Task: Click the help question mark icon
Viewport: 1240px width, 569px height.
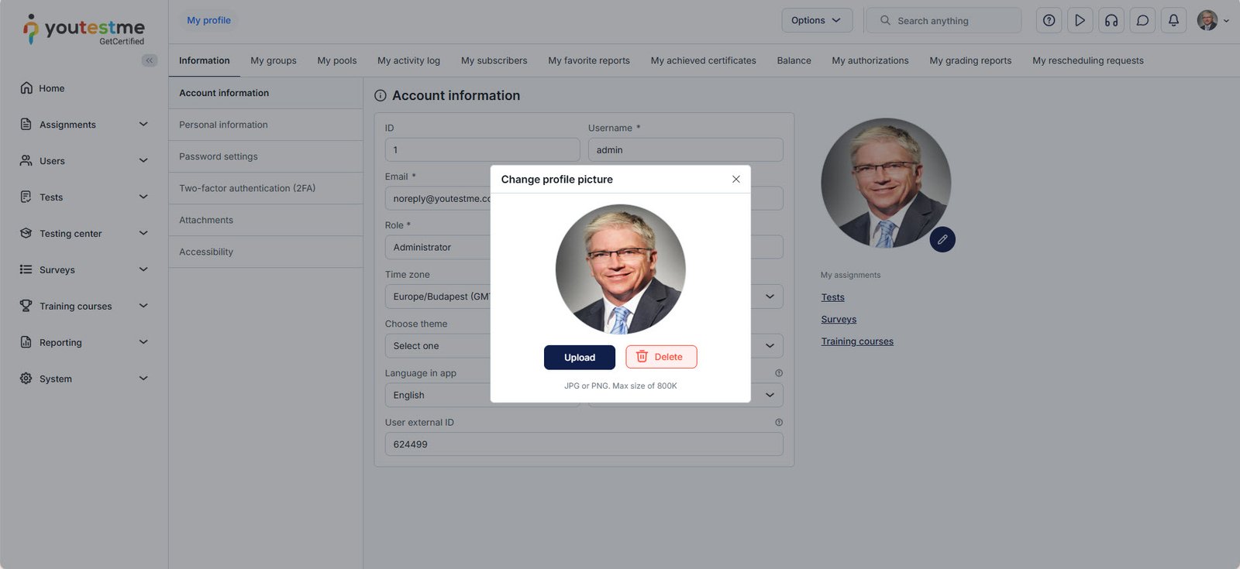Action: tap(1049, 21)
